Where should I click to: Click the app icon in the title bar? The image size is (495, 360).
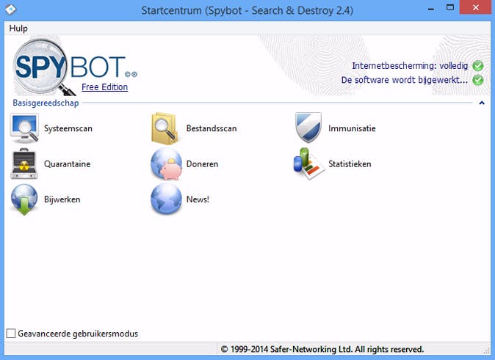point(11,10)
